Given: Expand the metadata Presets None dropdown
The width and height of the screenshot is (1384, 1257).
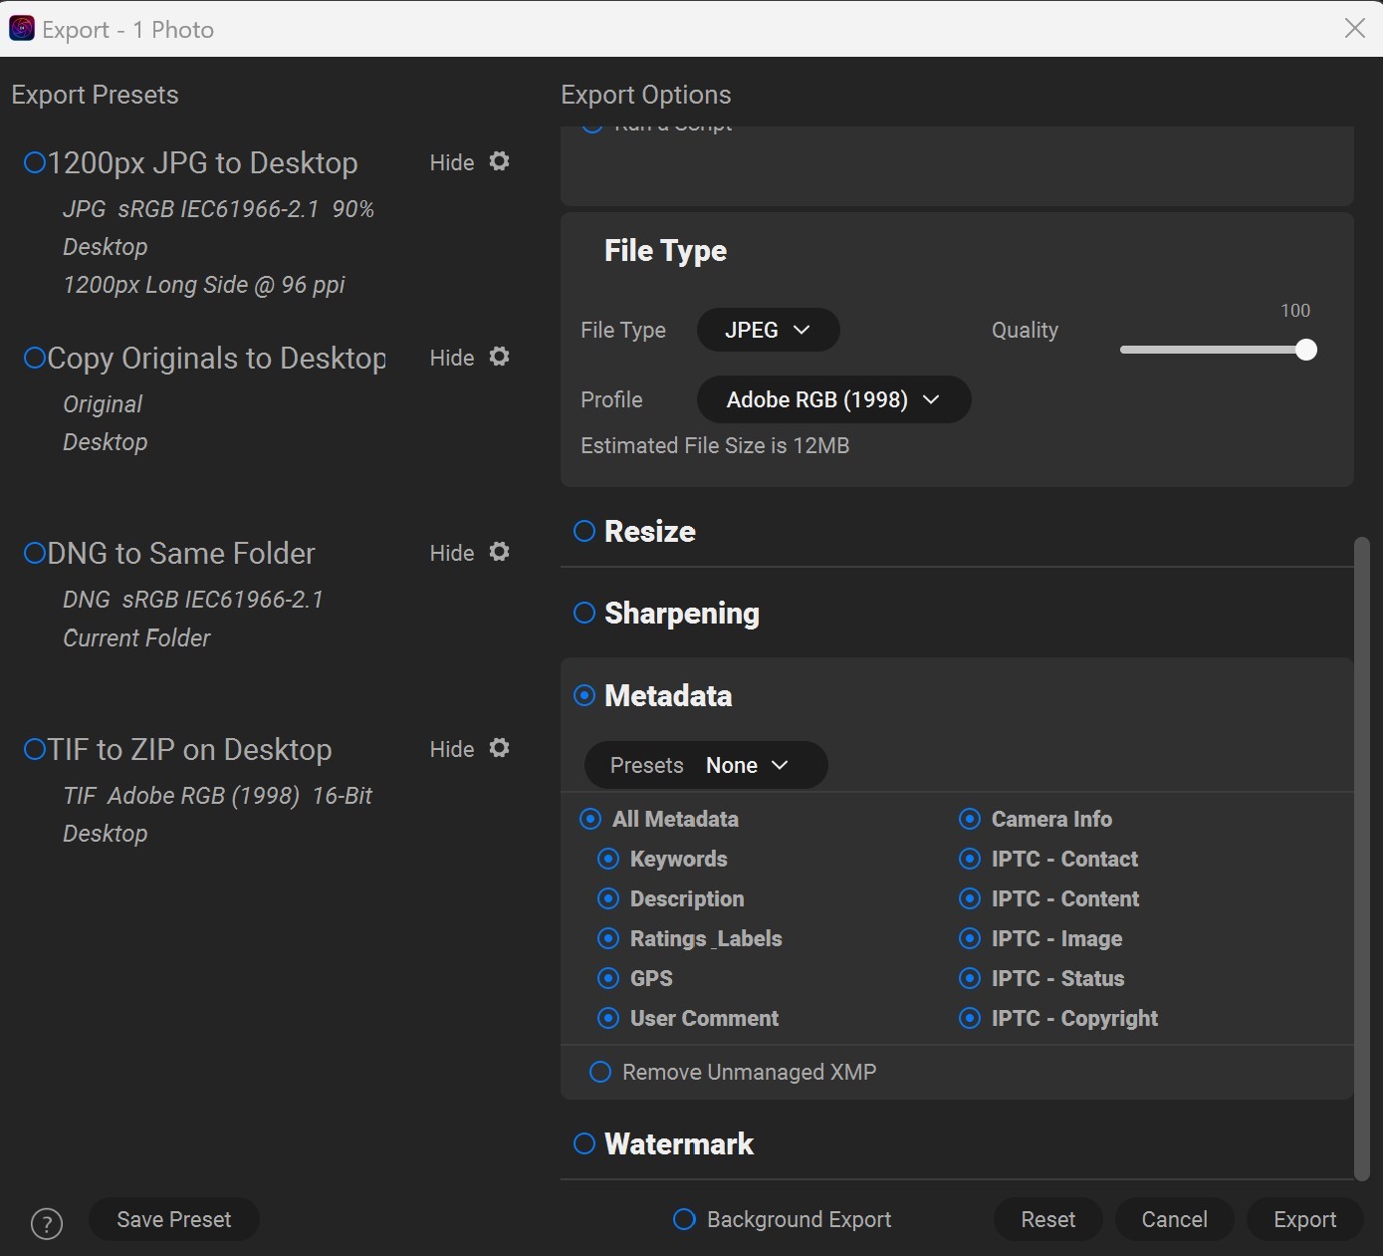Looking at the screenshot, I should point(706,765).
